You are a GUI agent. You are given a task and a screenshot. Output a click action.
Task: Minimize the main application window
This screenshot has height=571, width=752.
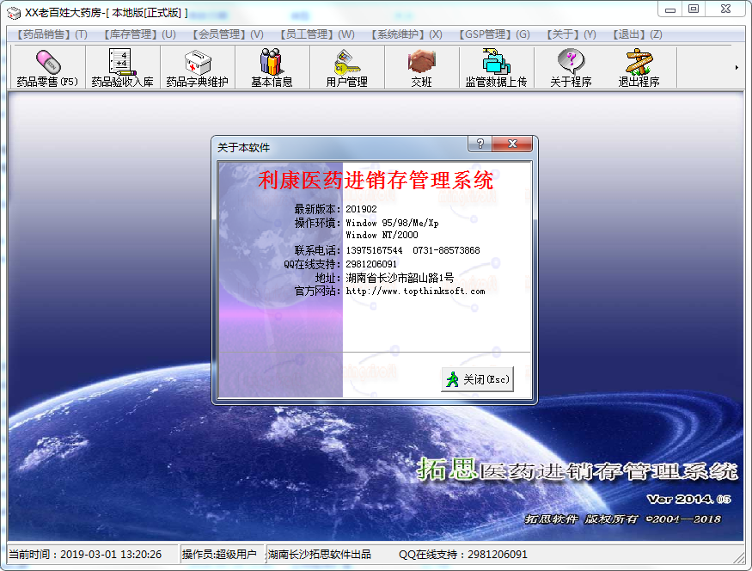click(x=670, y=9)
